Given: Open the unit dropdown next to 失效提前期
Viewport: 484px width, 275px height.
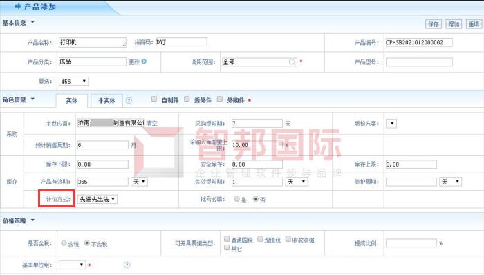Looking at the screenshot, I should (x=297, y=182).
